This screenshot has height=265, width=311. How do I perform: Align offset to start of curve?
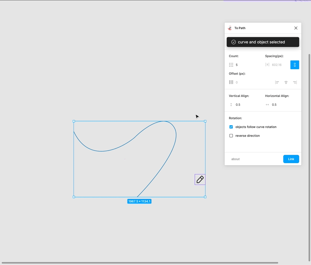click(x=277, y=82)
